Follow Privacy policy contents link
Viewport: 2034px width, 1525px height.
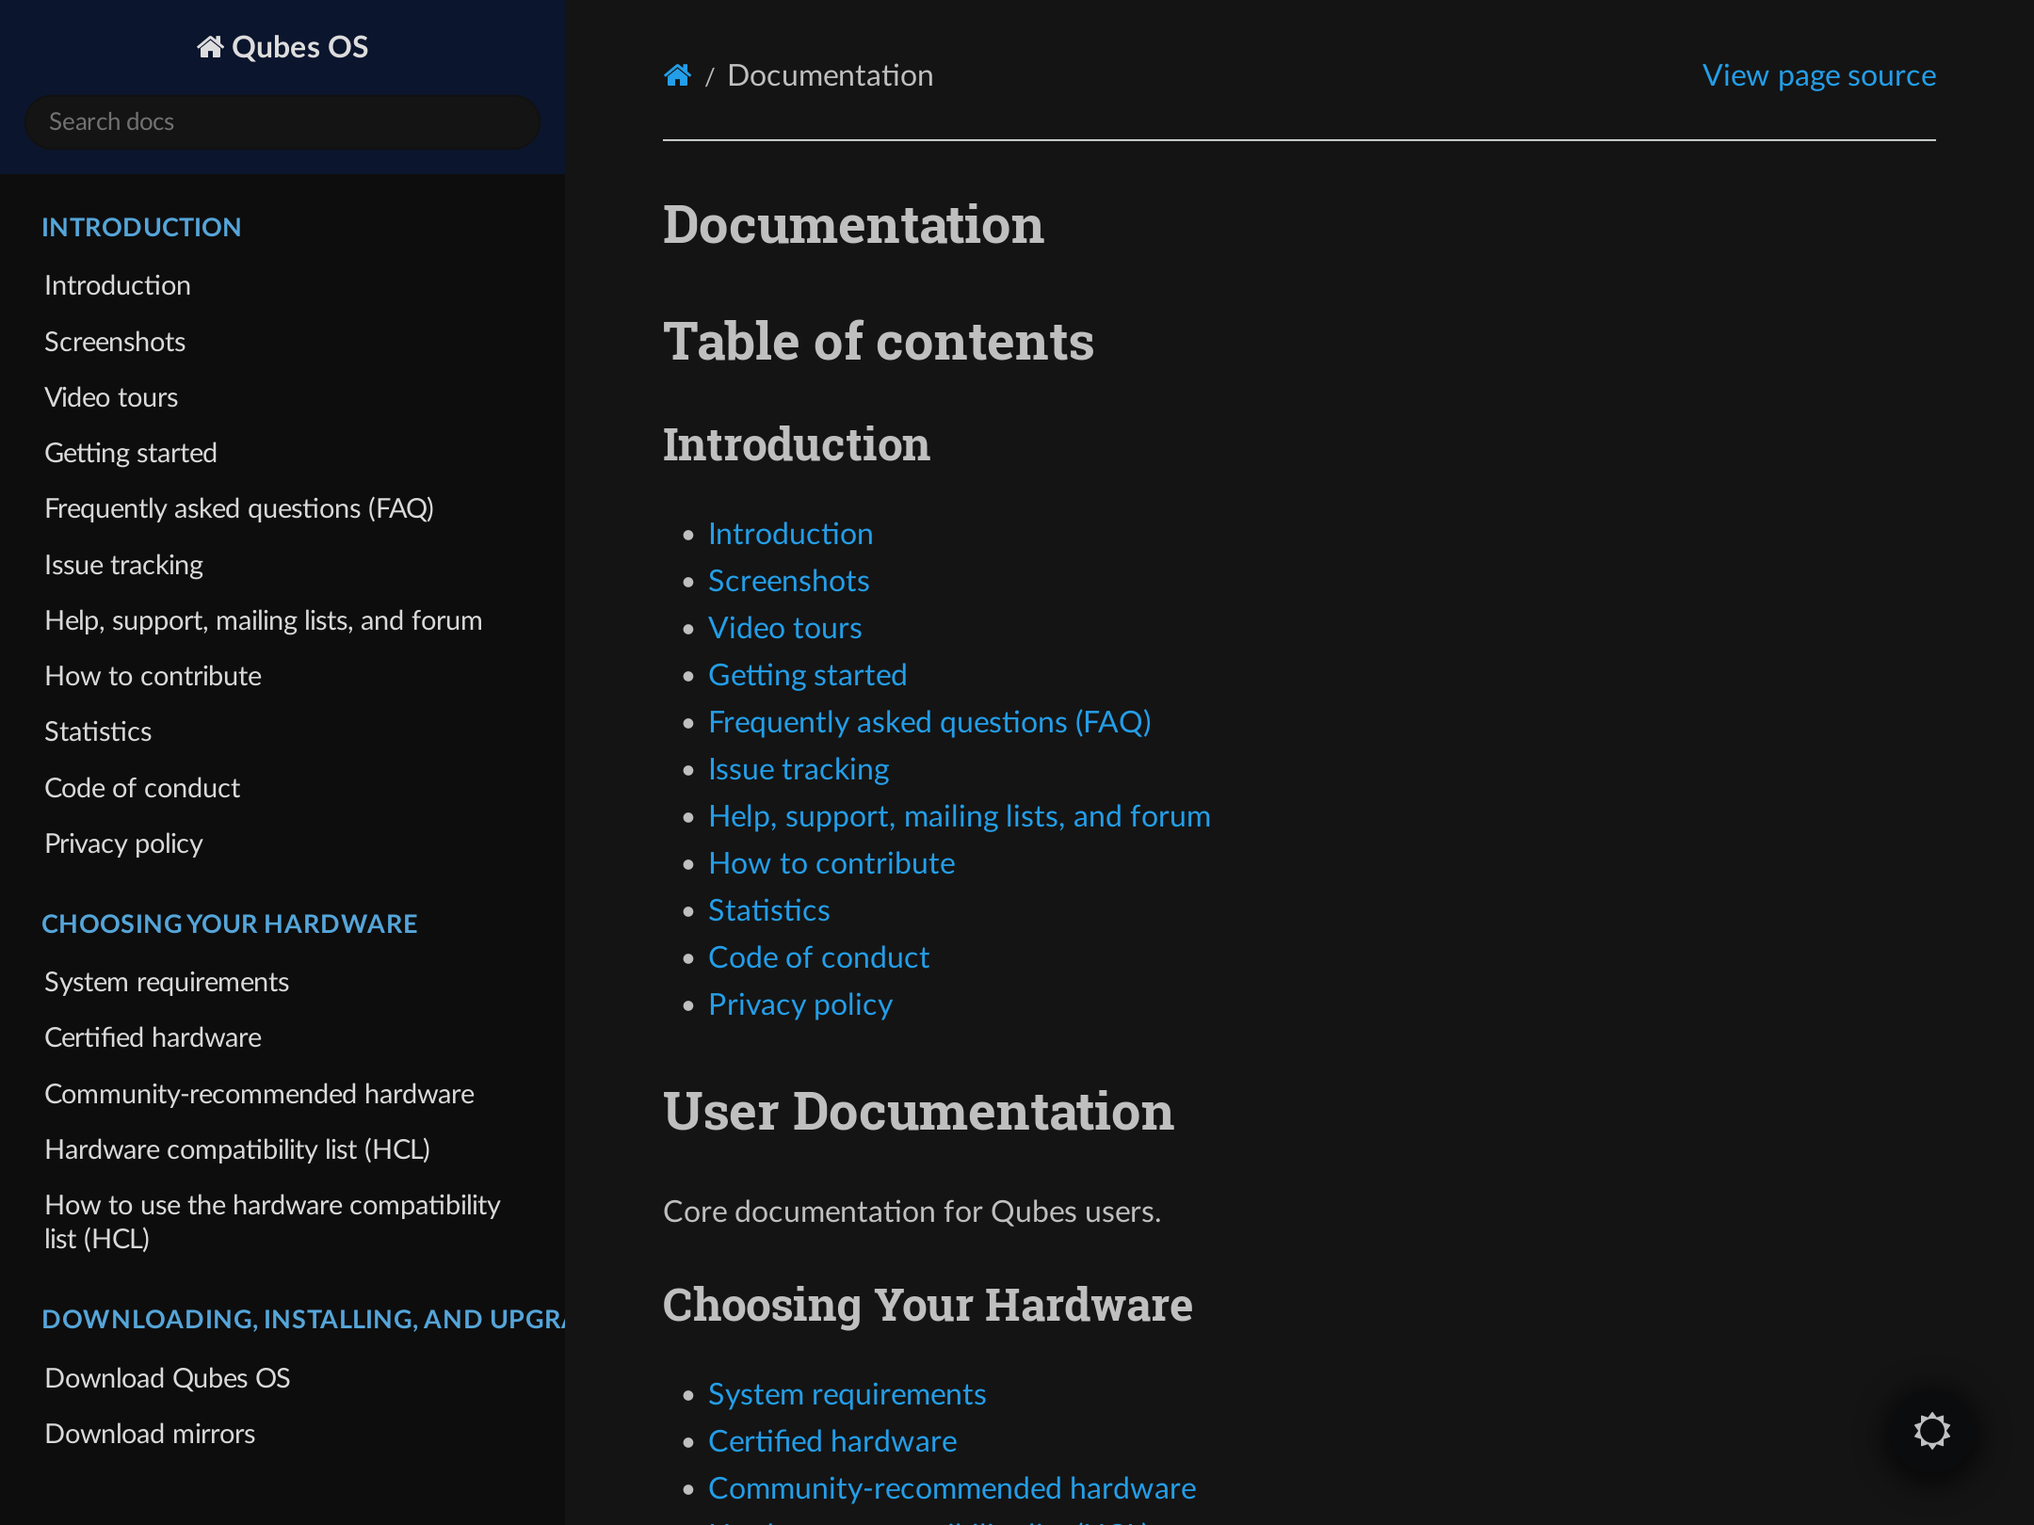click(799, 1004)
